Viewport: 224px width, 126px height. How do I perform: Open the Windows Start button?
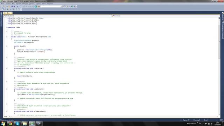(x=3, y=124)
